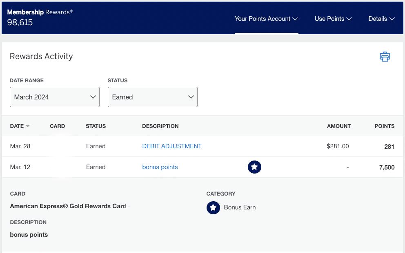
Task: Click the 98,615 points balance
Action: [20, 23]
